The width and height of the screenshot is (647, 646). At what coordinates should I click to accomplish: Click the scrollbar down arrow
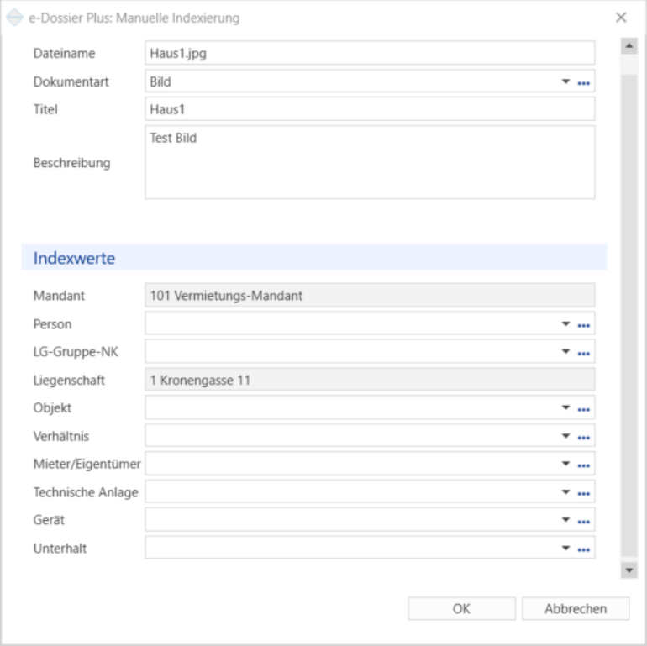point(629,570)
